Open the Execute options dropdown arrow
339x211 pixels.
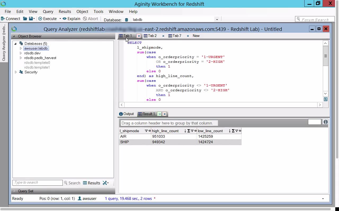tap(60, 19)
